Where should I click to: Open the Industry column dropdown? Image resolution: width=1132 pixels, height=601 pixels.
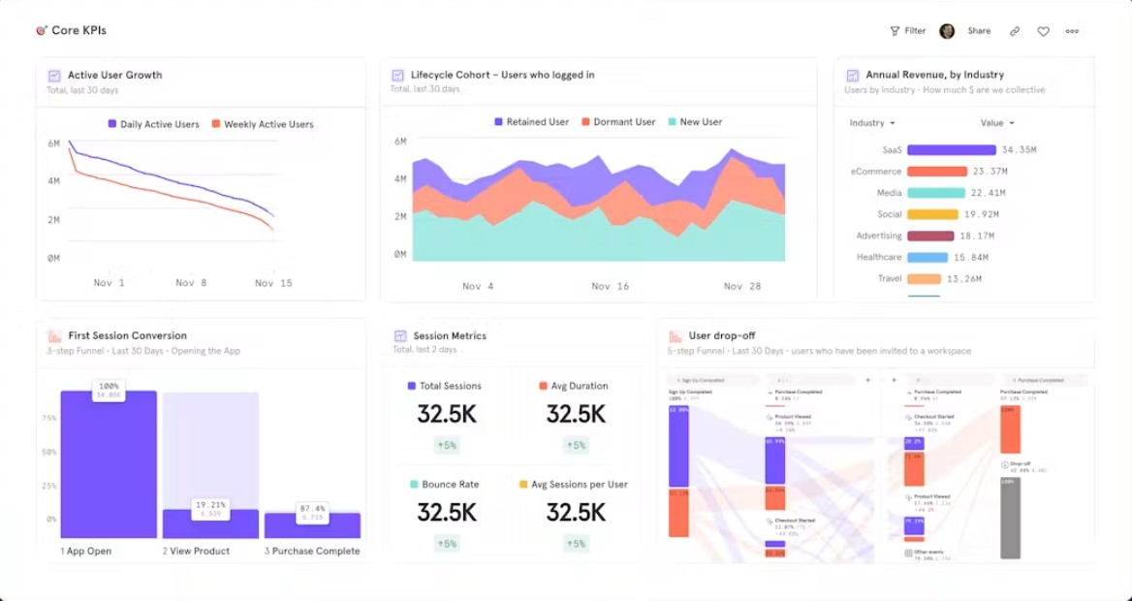click(872, 123)
